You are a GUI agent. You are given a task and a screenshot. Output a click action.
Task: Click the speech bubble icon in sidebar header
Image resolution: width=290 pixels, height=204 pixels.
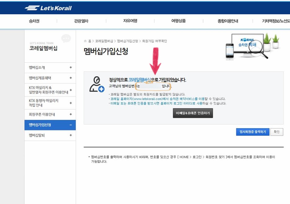pyautogui.click(x=66, y=38)
